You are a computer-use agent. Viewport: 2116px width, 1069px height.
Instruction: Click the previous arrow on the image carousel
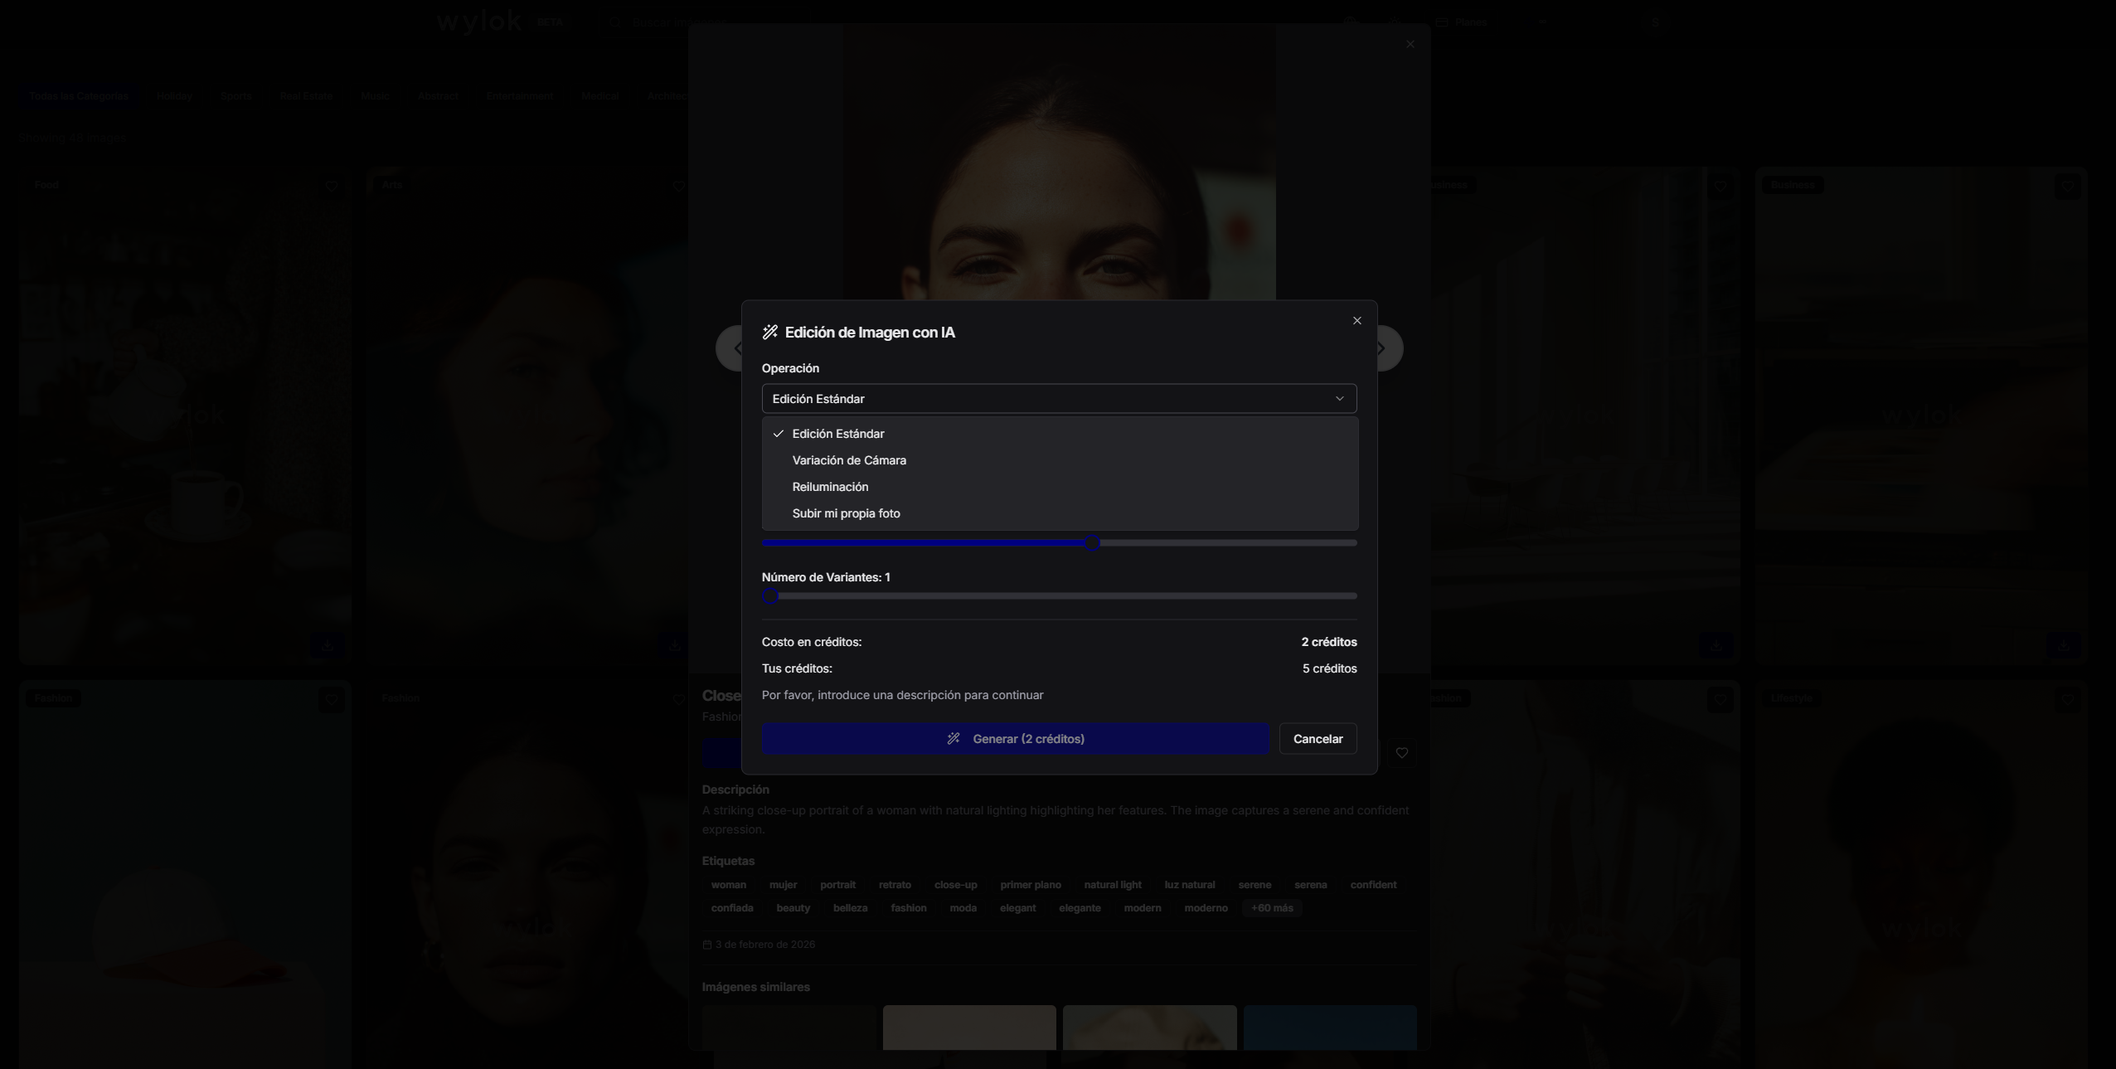[735, 347]
